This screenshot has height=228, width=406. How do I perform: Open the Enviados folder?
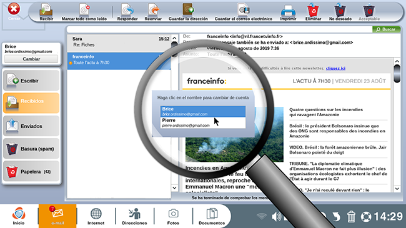pos(31,126)
